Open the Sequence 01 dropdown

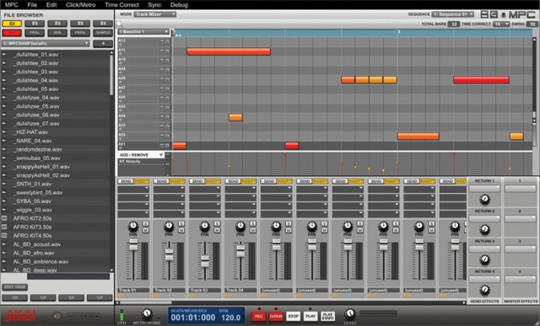pos(452,14)
